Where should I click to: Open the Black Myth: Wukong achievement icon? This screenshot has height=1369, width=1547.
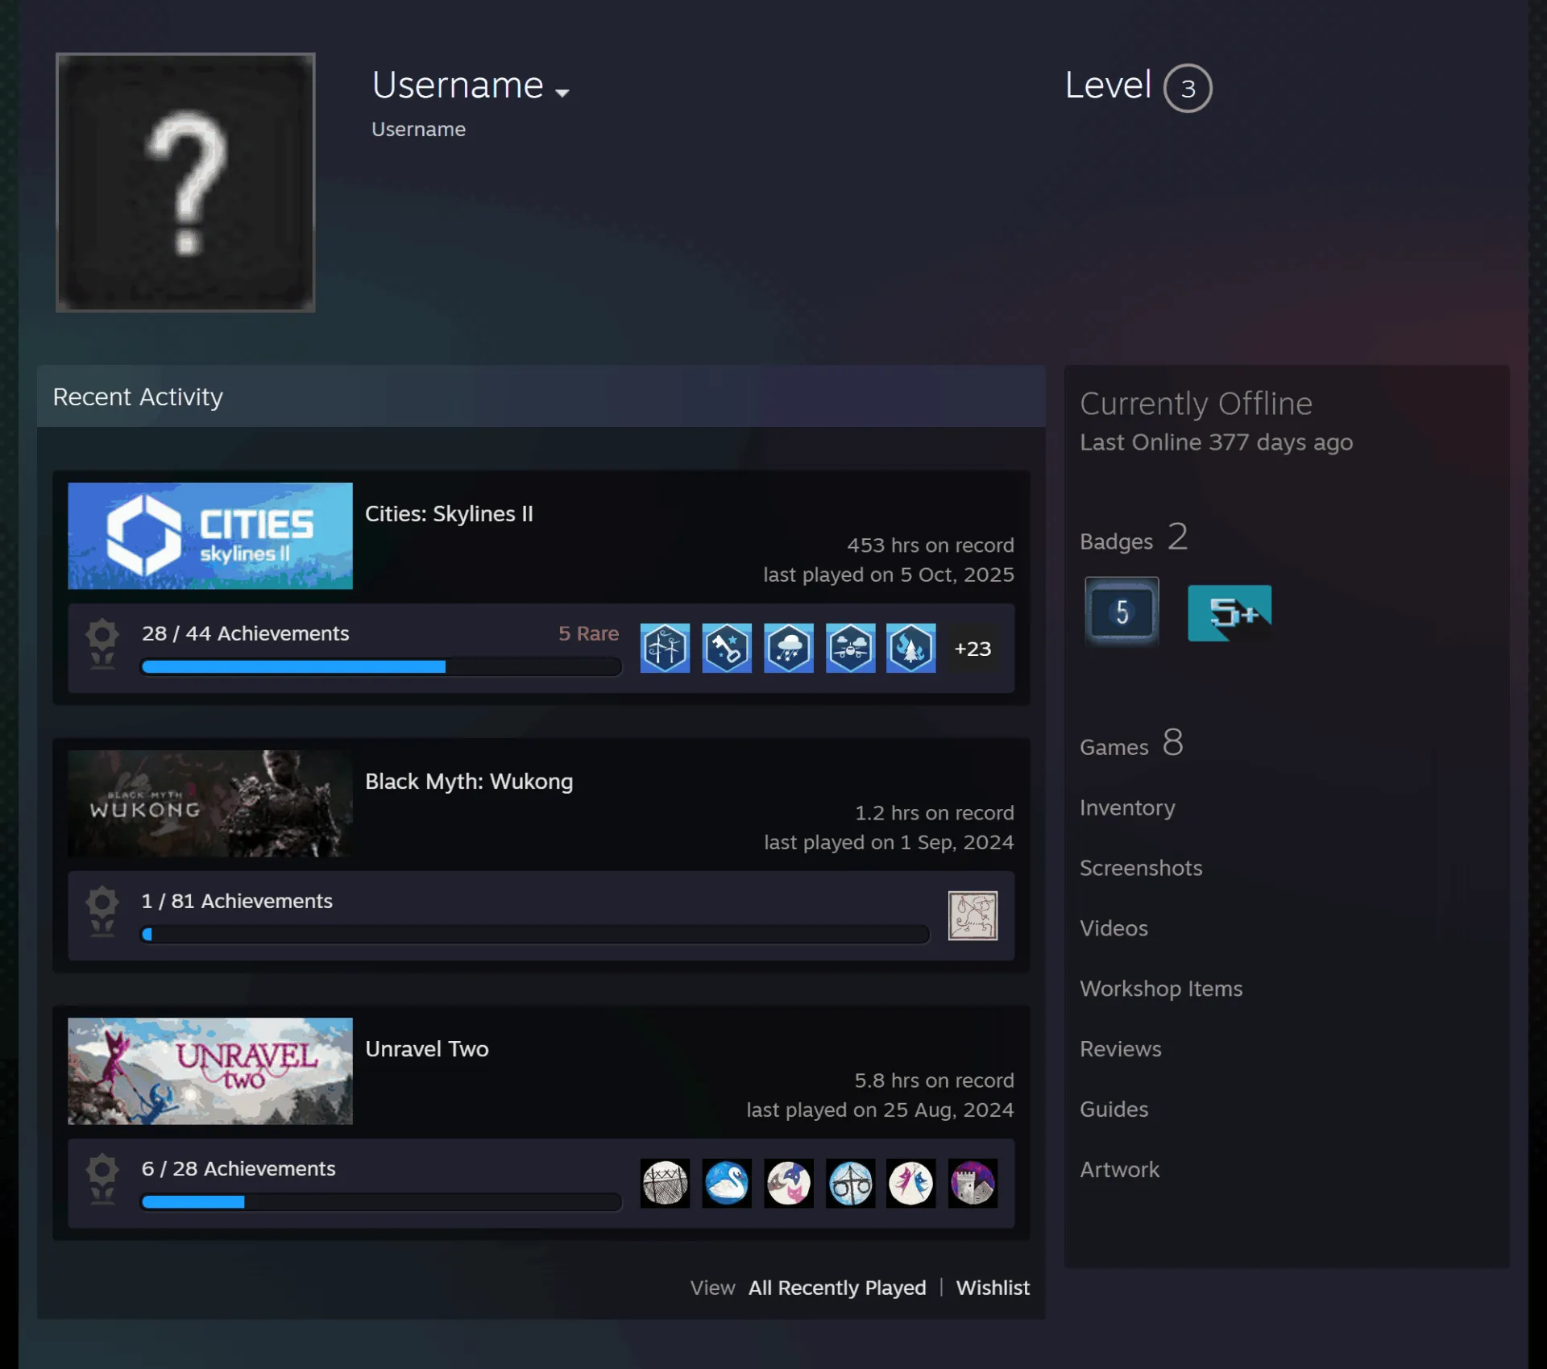click(973, 915)
